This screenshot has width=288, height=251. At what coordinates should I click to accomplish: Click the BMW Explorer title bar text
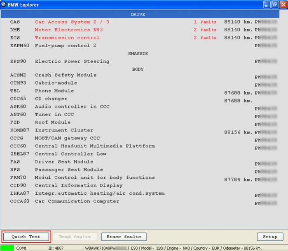[23, 5]
